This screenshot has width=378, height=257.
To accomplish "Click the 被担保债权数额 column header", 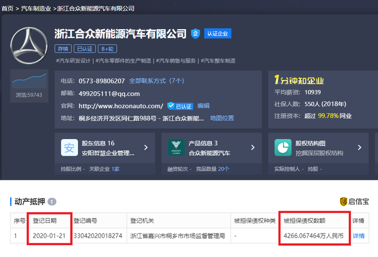I will [305, 220].
